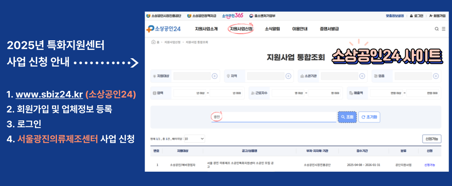Click 신청가능 link in row 1
The image size is (452, 186).
click(429, 165)
